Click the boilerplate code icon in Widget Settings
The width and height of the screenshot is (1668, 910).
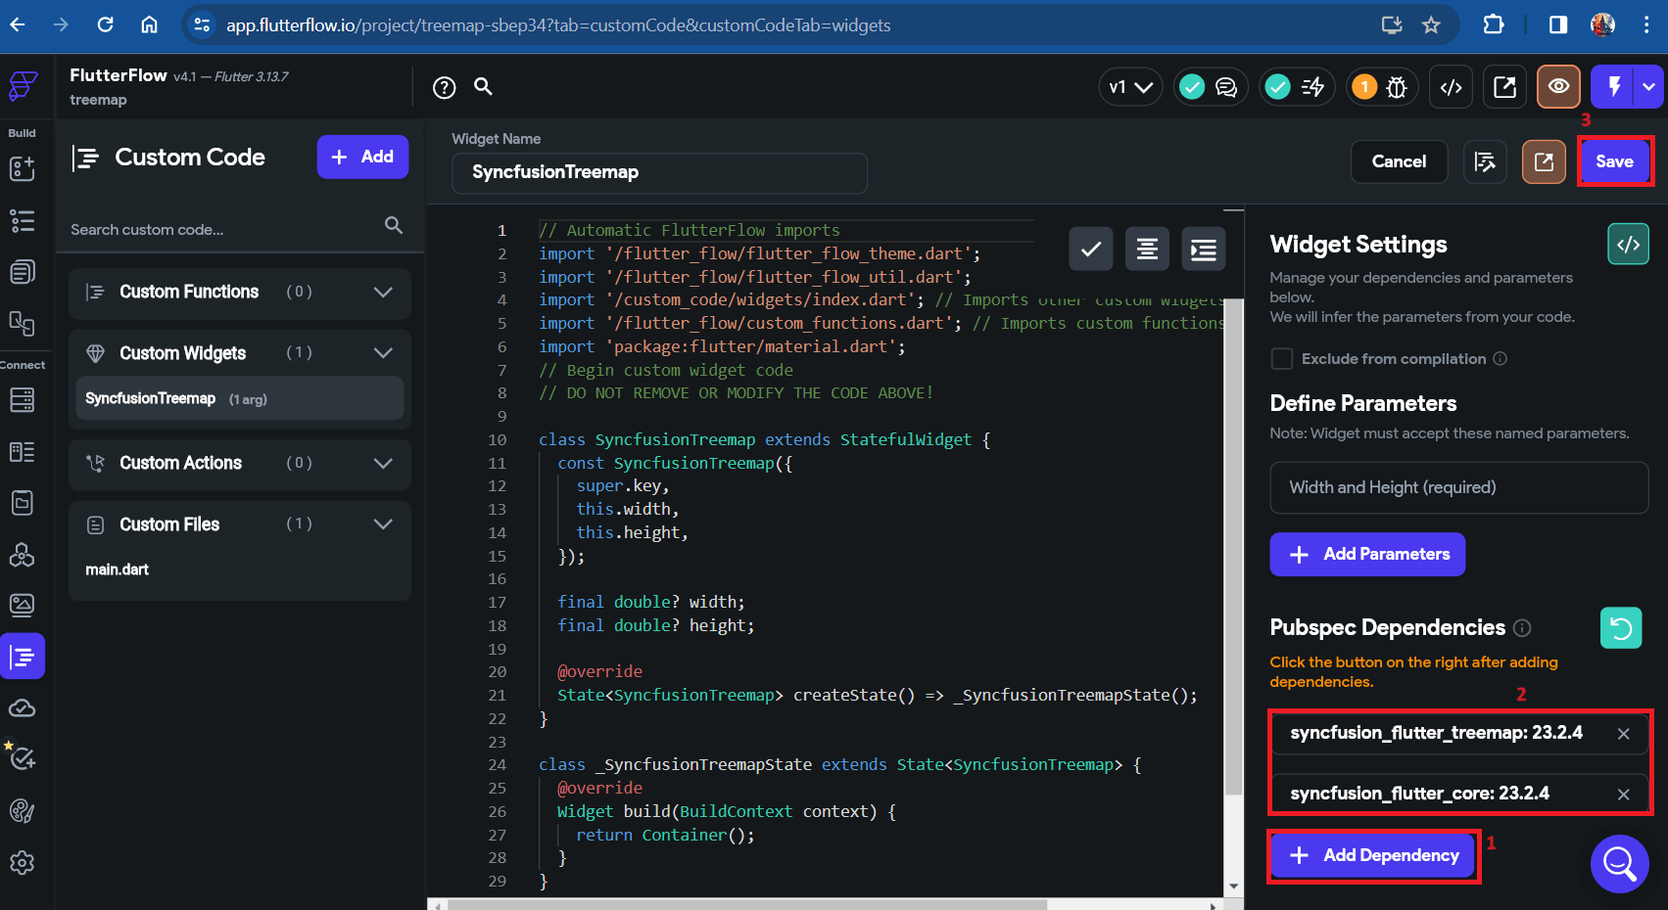1629,245
